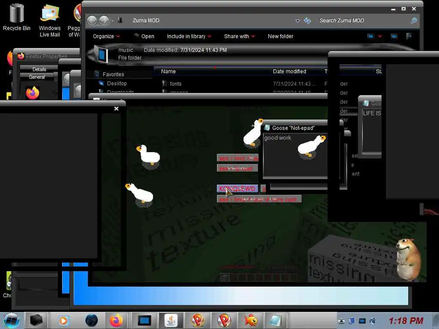Open the Peggle icon beside the goldfish icon
The image size is (439, 329).
pyautogui.click(x=224, y=320)
